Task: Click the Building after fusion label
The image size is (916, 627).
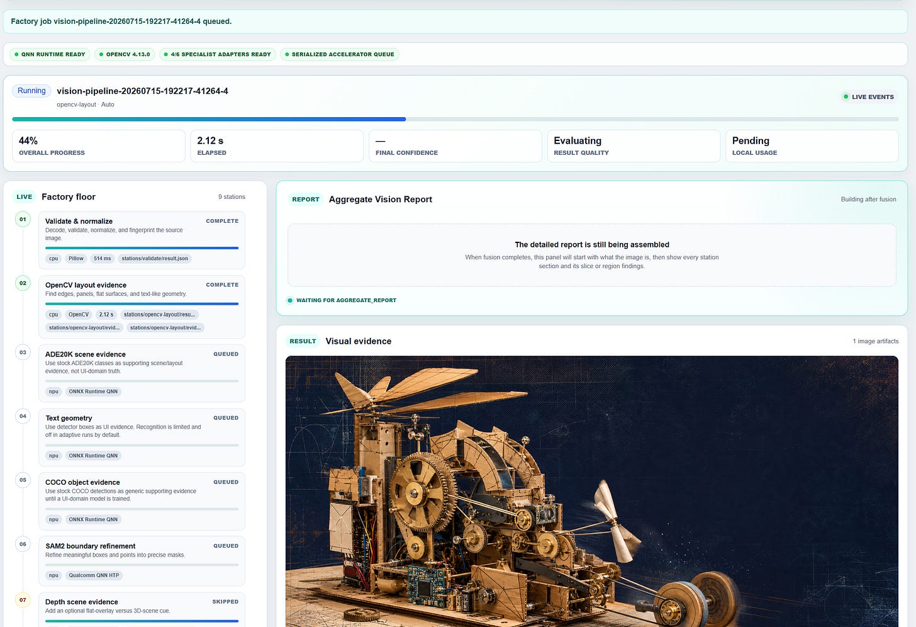Action: point(868,200)
